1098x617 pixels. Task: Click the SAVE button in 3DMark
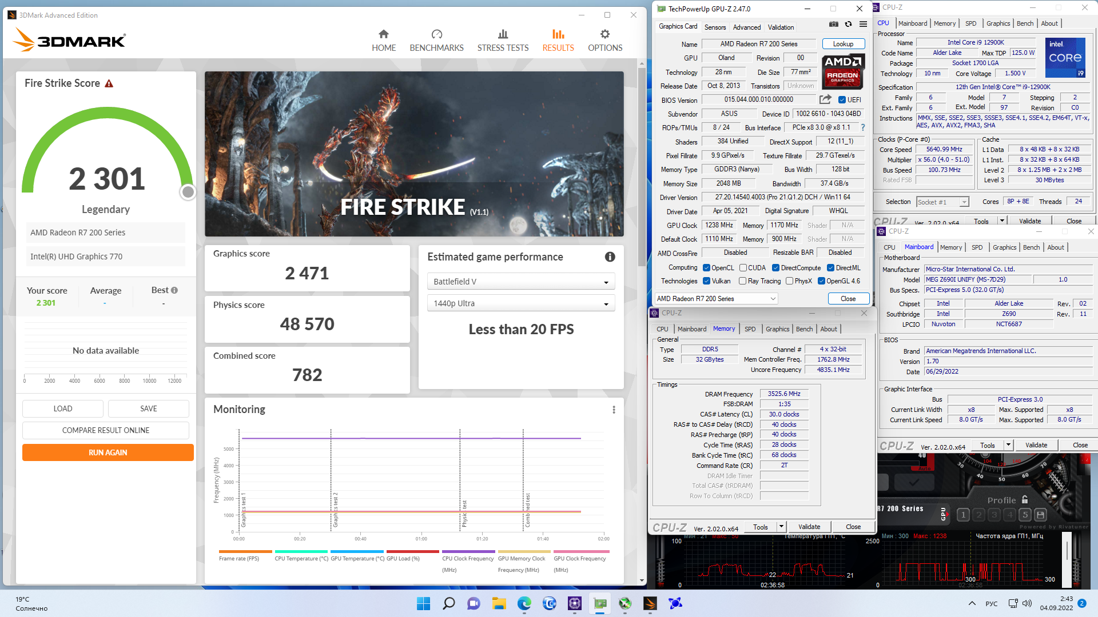[x=149, y=408]
